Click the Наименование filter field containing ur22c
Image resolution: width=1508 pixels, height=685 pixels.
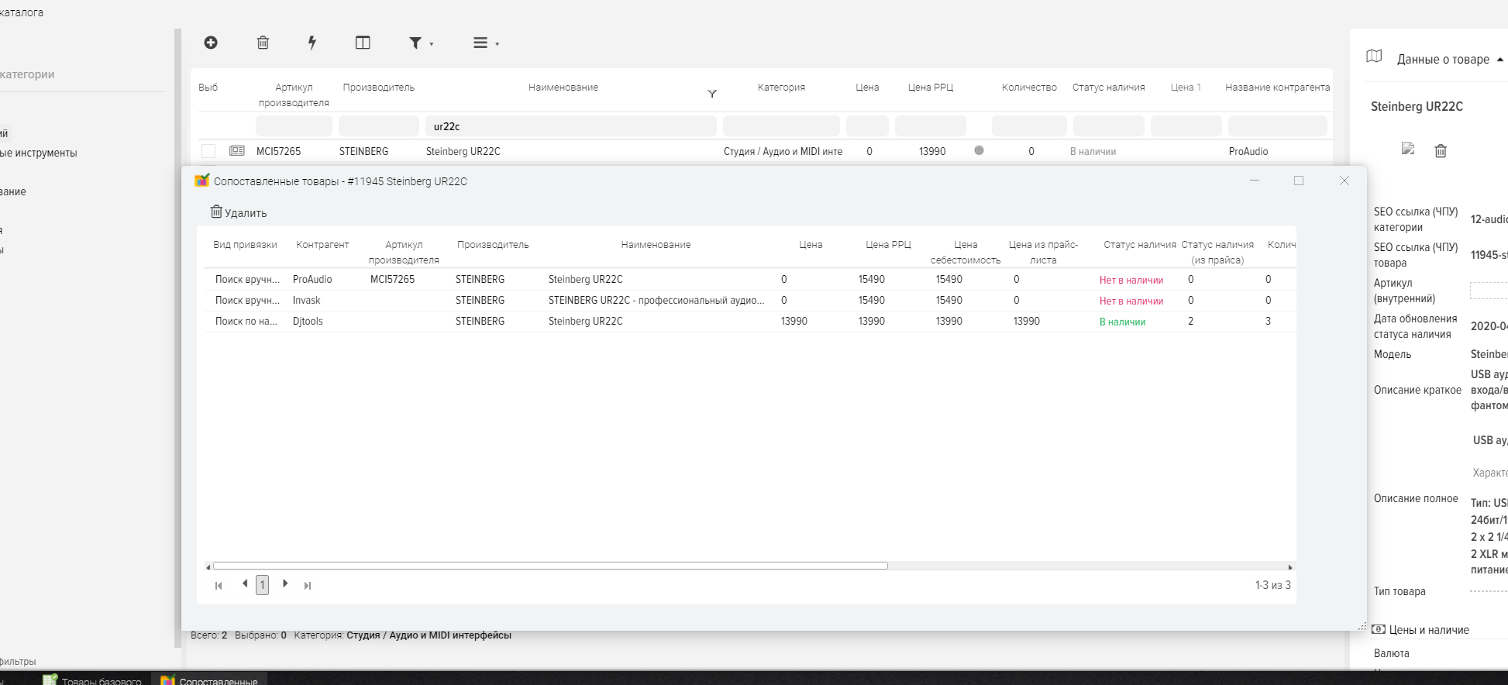(570, 126)
